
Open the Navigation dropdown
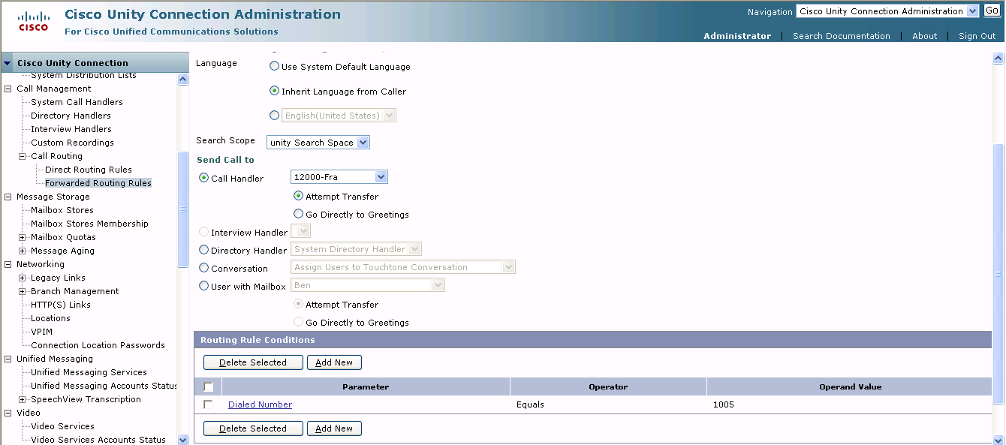887,11
